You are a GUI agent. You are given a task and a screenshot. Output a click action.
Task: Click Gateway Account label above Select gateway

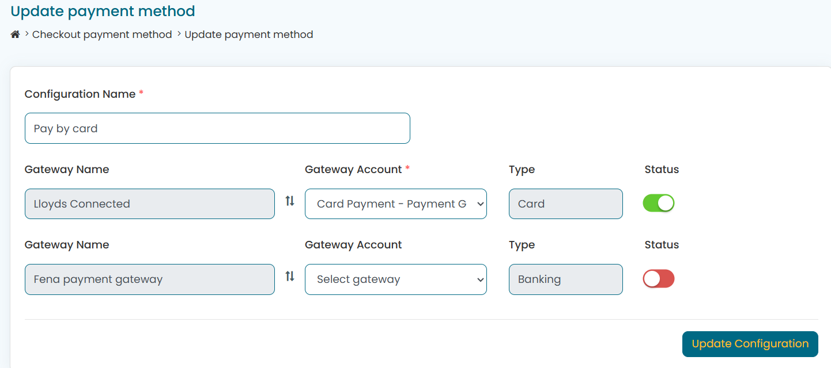pos(353,245)
